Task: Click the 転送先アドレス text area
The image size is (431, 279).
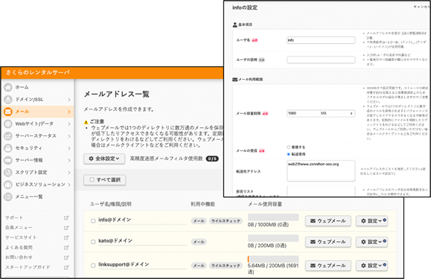Action: (321, 171)
